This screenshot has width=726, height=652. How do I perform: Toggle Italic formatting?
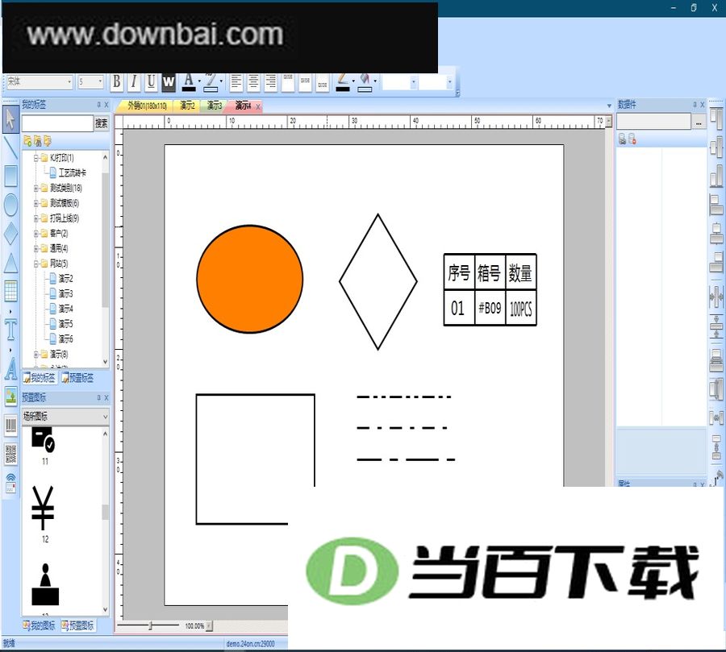point(134,82)
